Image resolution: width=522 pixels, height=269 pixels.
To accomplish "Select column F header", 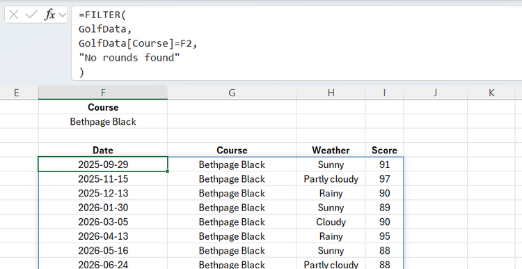I will tap(103, 93).
